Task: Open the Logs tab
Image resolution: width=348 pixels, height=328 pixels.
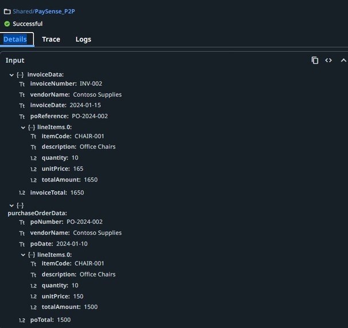Action: tap(83, 39)
